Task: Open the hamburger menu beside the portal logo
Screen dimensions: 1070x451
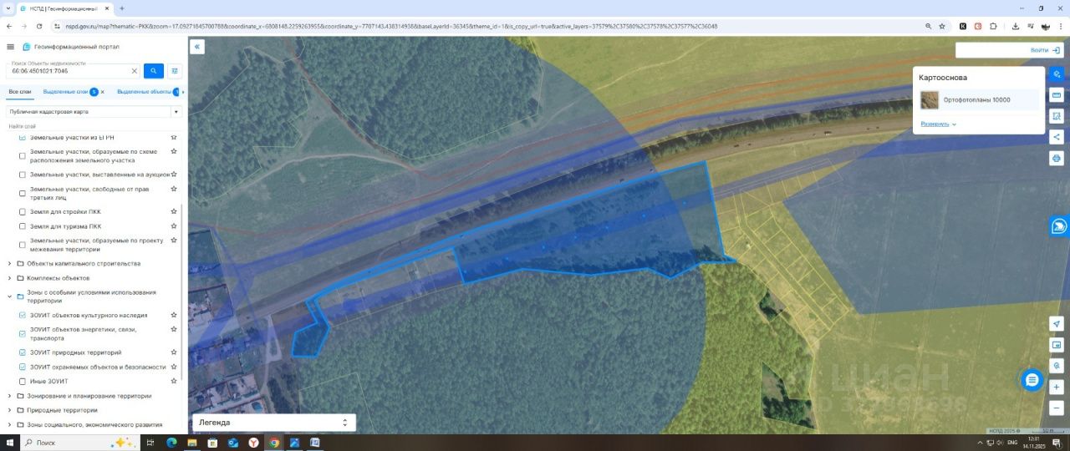Action: pyautogui.click(x=10, y=47)
